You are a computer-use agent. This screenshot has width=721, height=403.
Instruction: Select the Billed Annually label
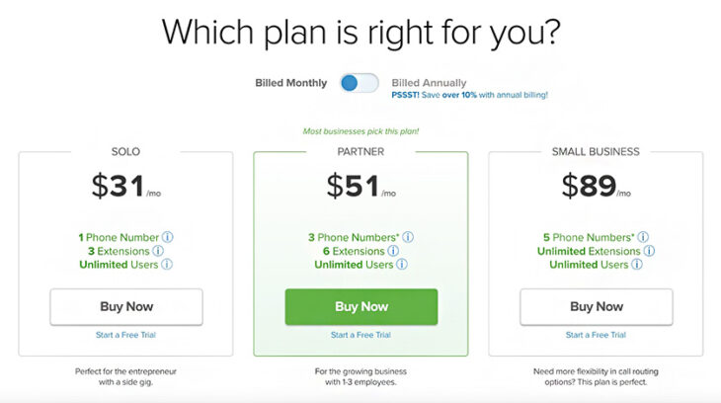(429, 83)
